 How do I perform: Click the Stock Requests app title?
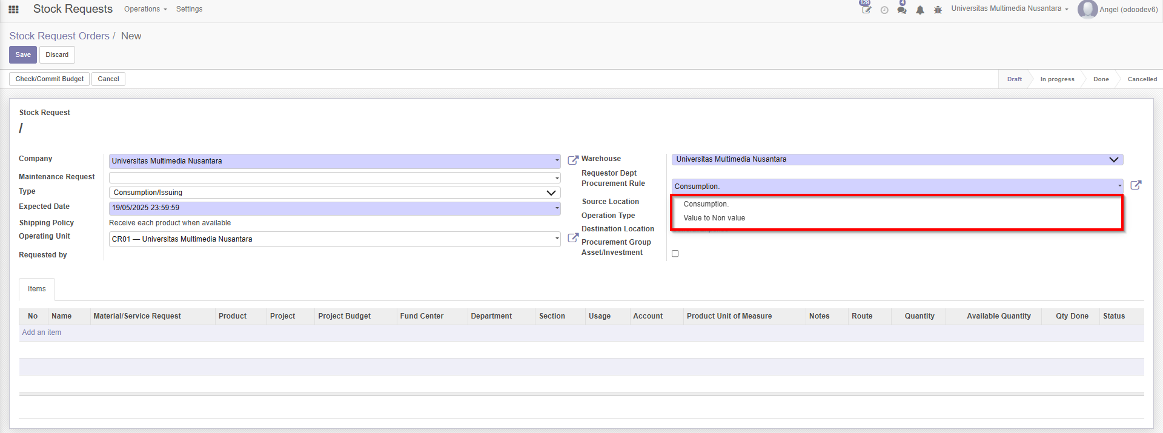coord(73,9)
